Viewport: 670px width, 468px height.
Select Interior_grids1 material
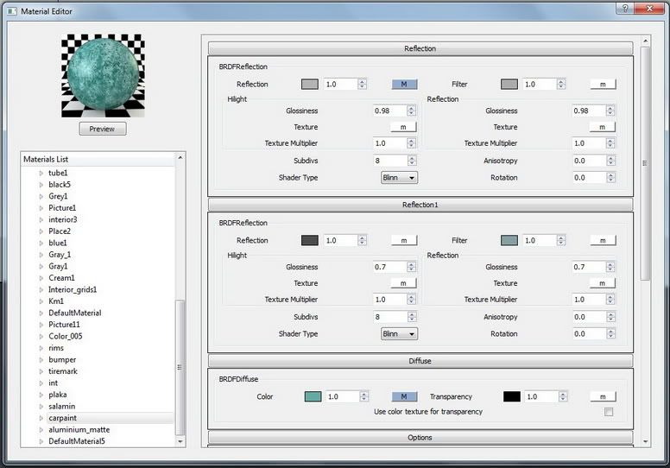tap(73, 289)
